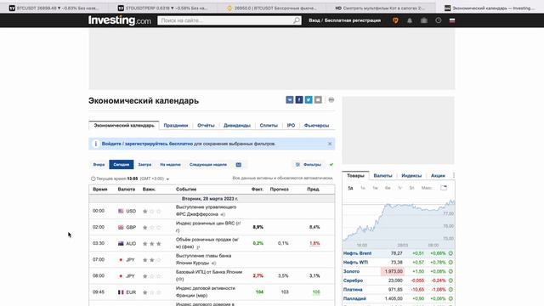
Task: Click Вход / Бесплатная регистрация link
Action: pos(344,20)
